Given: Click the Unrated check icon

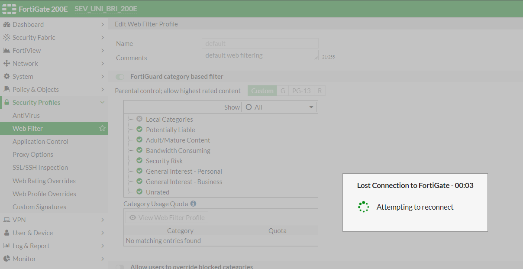Looking at the screenshot, I should (139, 192).
